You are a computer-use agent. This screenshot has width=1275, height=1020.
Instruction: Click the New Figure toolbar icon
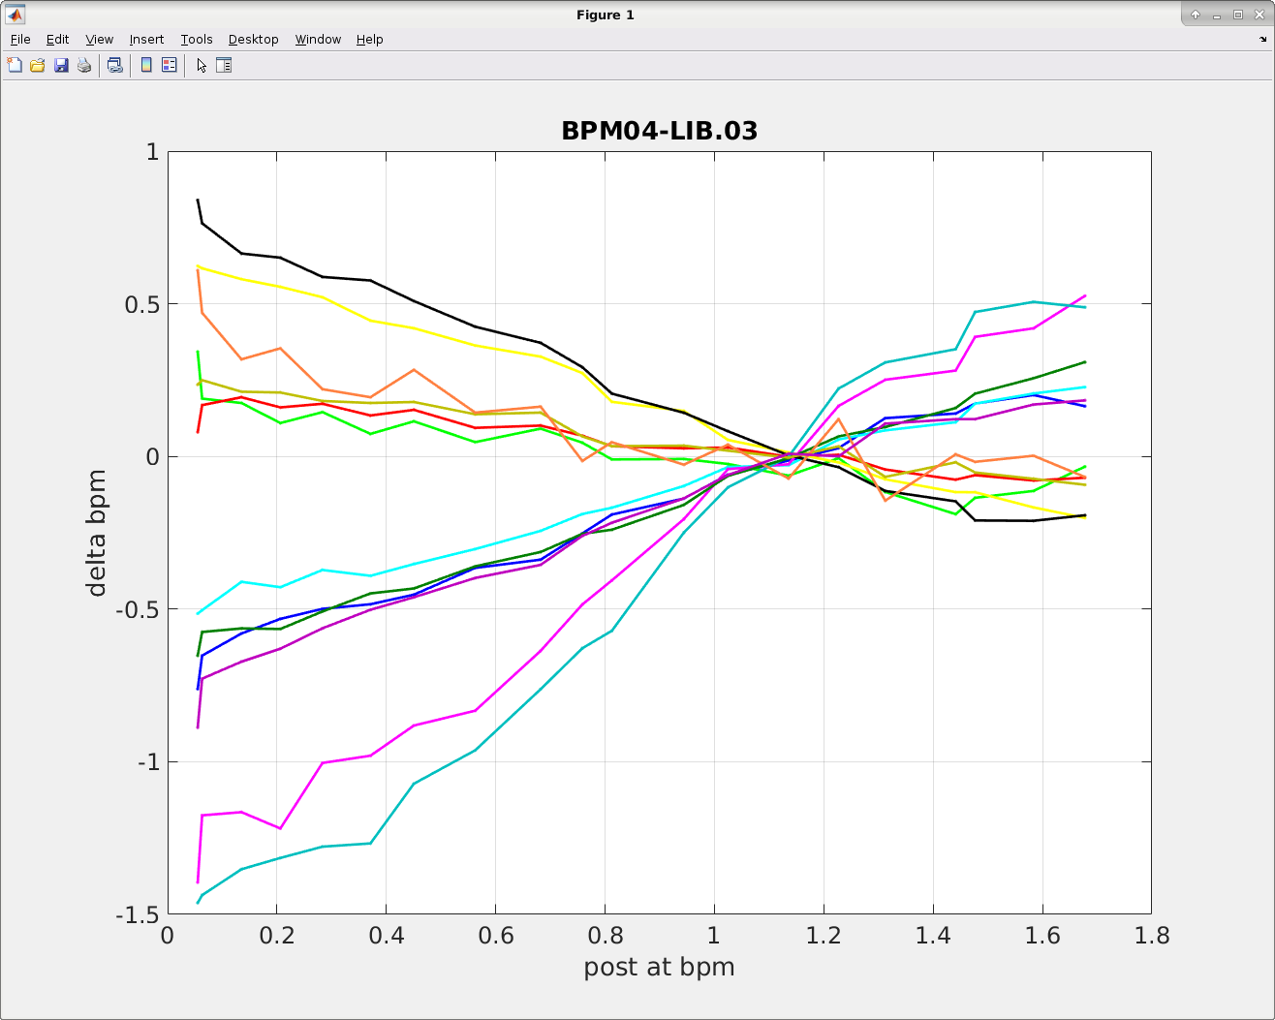[15, 66]
